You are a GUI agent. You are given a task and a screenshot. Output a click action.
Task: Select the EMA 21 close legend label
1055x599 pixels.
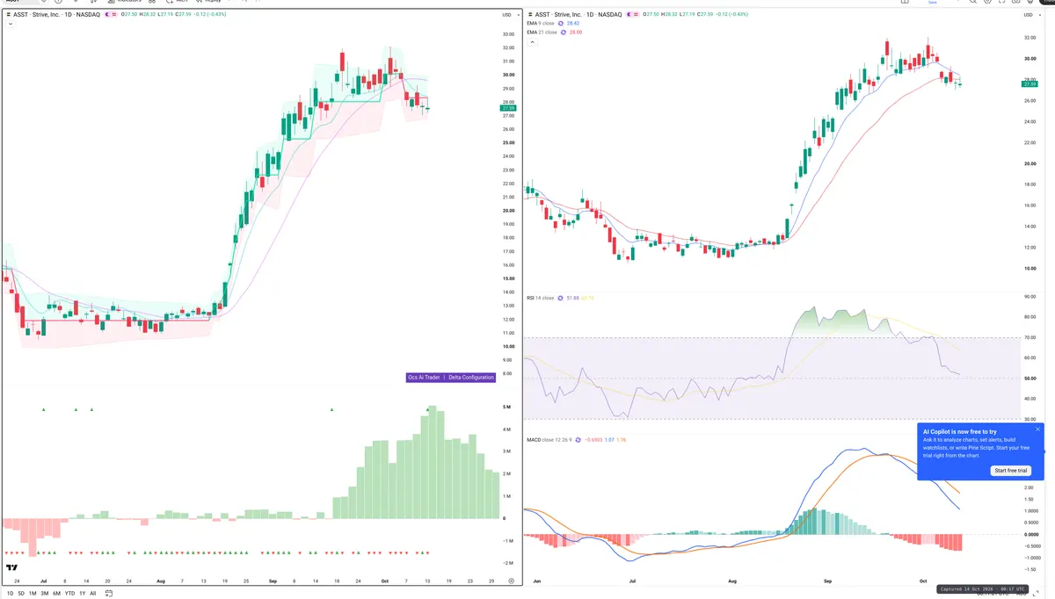click(542, 32)
